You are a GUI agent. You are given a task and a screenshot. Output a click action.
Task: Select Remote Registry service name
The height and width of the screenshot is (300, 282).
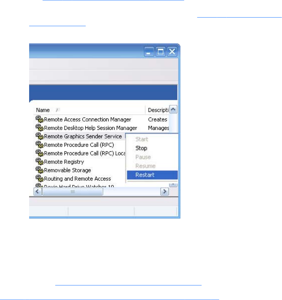coord(64,162)
